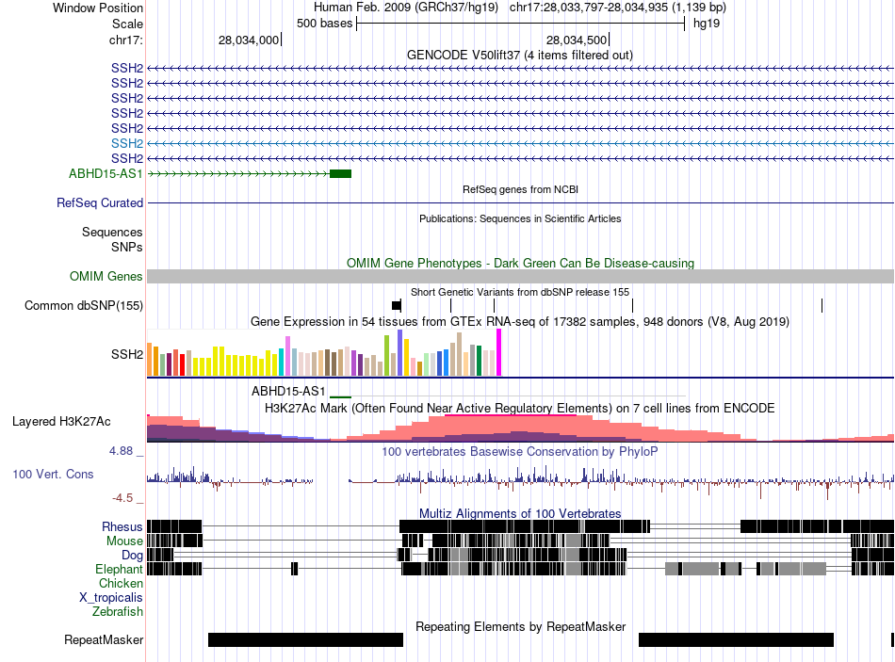Click the tall magenta GTEx expression bar
This screenshot has height=662, width=895.
[499, 352]
